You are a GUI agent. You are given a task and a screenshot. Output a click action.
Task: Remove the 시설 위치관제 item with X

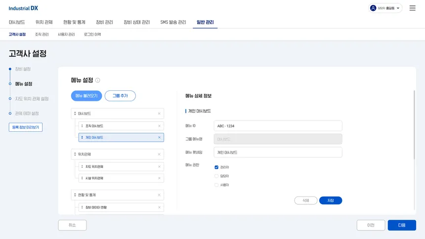pyautogui.click(x=159, y=178)
